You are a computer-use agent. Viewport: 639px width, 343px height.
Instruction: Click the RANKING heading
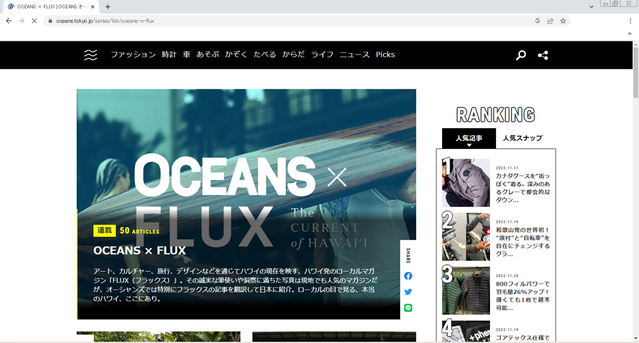(495, 115)
